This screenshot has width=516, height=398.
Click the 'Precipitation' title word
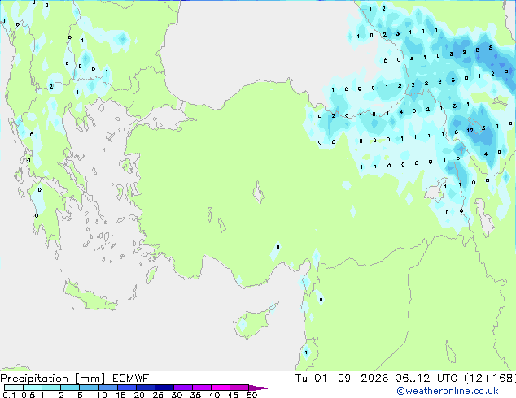[x=34, y=379]
